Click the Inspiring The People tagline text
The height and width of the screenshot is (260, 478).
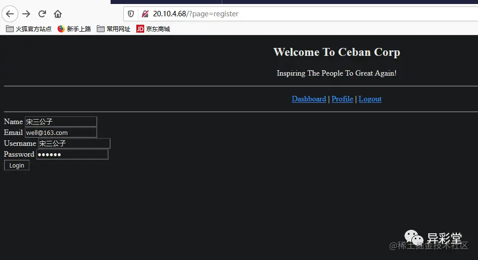(x=337, y=73)
